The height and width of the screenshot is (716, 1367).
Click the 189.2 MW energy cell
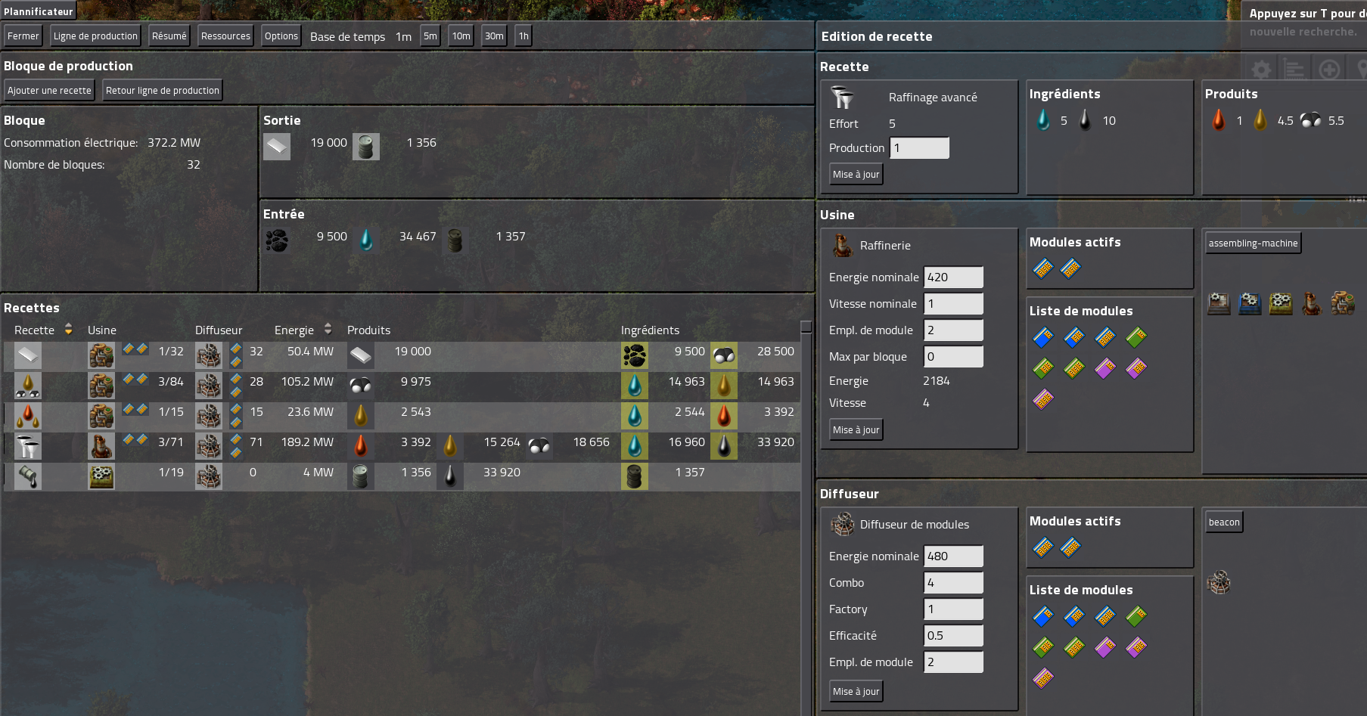307,442
